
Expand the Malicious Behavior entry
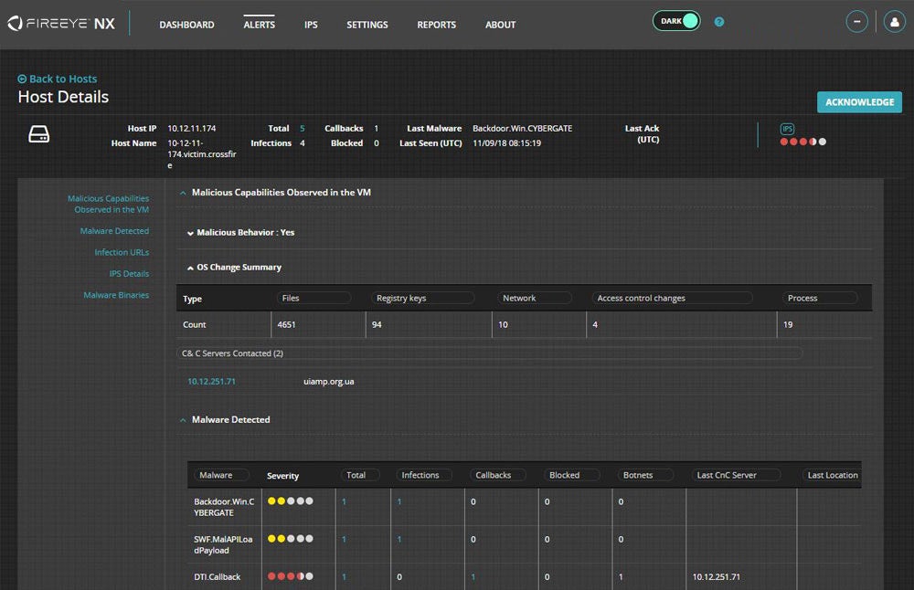[x=193, y=232]
